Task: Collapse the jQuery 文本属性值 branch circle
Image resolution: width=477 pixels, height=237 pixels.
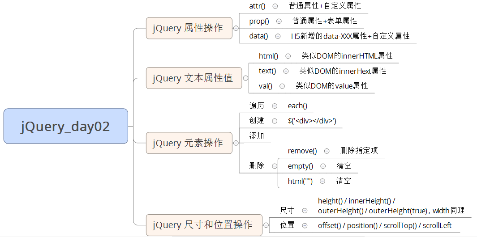Action: pyautogui.click(x=245, y=78)
